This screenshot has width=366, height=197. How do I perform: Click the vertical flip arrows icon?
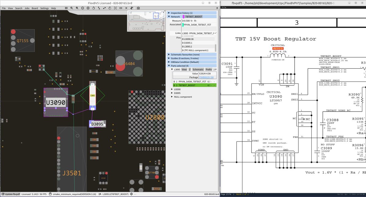click(99, 8)
